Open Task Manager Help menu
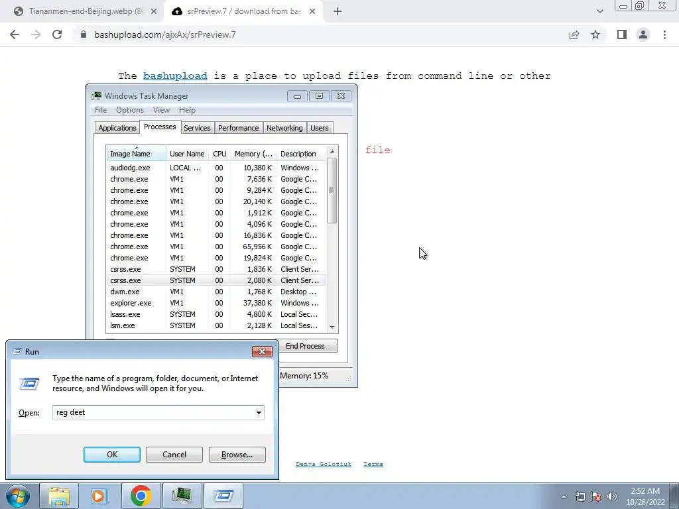The width and height of the screenshot is (679, 509). (187, 110)
